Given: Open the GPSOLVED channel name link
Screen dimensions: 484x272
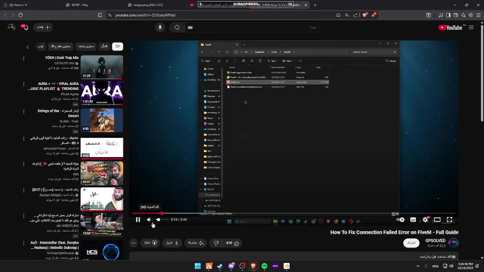Looking at the screenshot, I should [x=435, y=241].
